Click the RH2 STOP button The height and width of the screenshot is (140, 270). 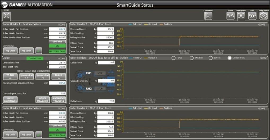coord(100,89)
